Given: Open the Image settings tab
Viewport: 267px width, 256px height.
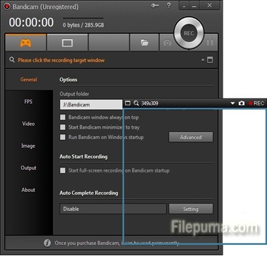Looking at the screenshot, I should pos(28,146).
